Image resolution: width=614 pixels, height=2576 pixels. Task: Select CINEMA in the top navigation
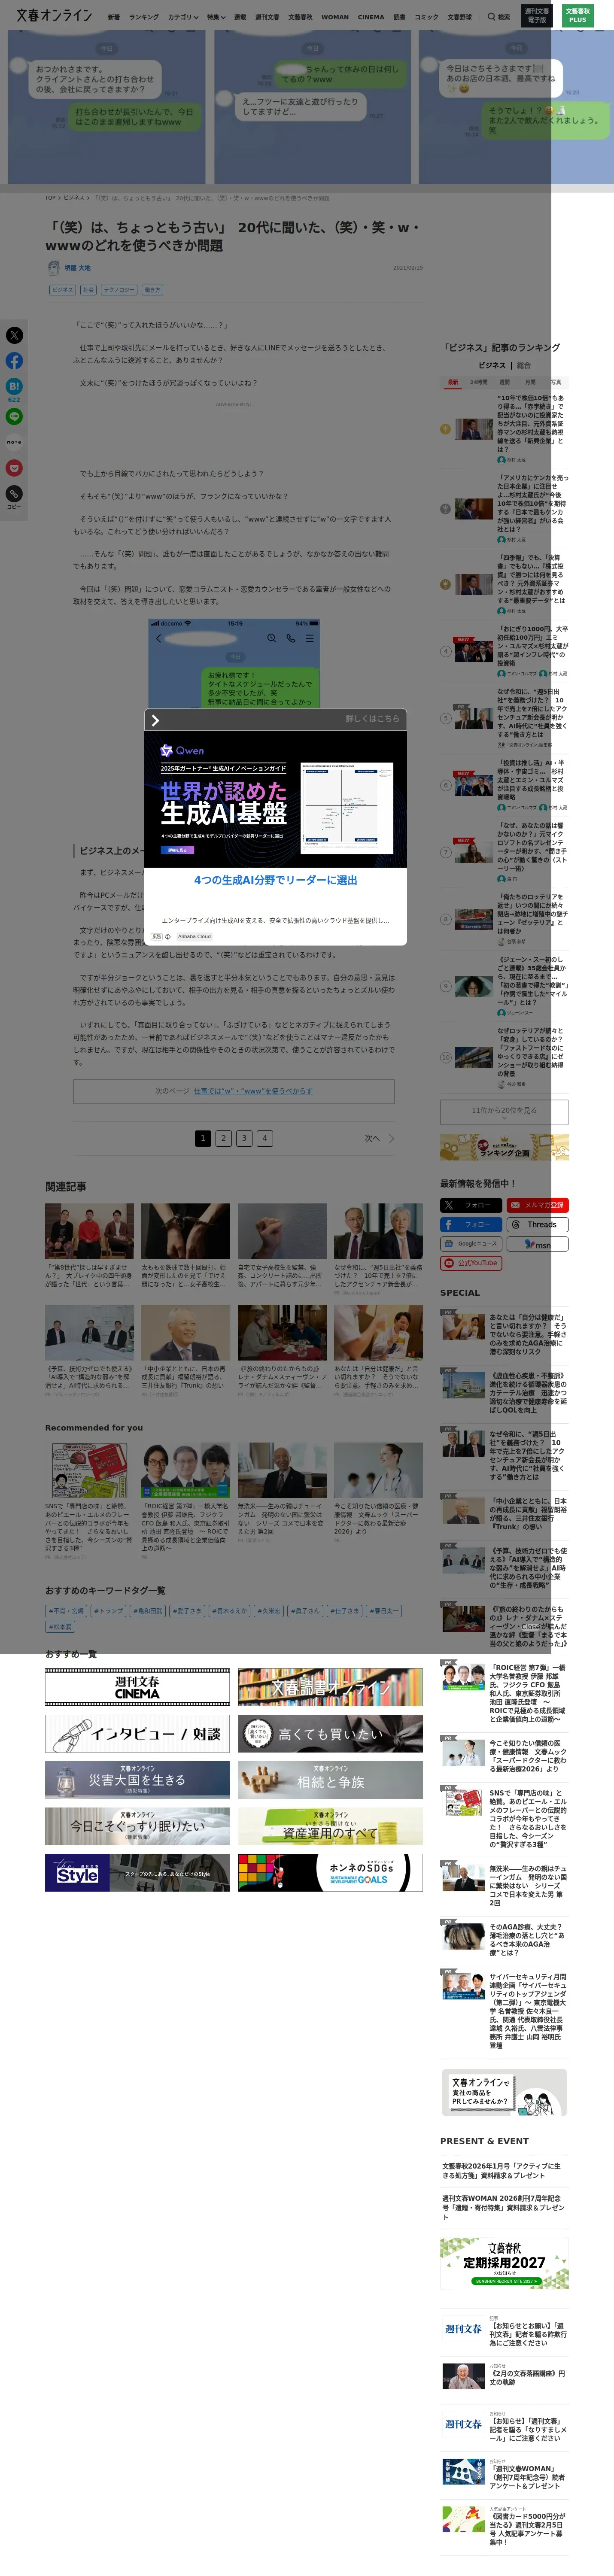(371, 17)
